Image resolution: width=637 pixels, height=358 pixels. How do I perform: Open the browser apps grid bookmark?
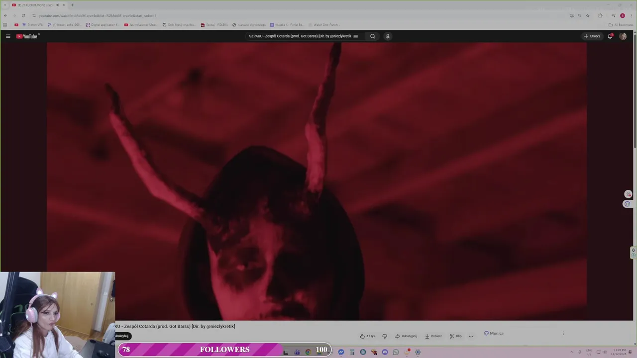5,25
